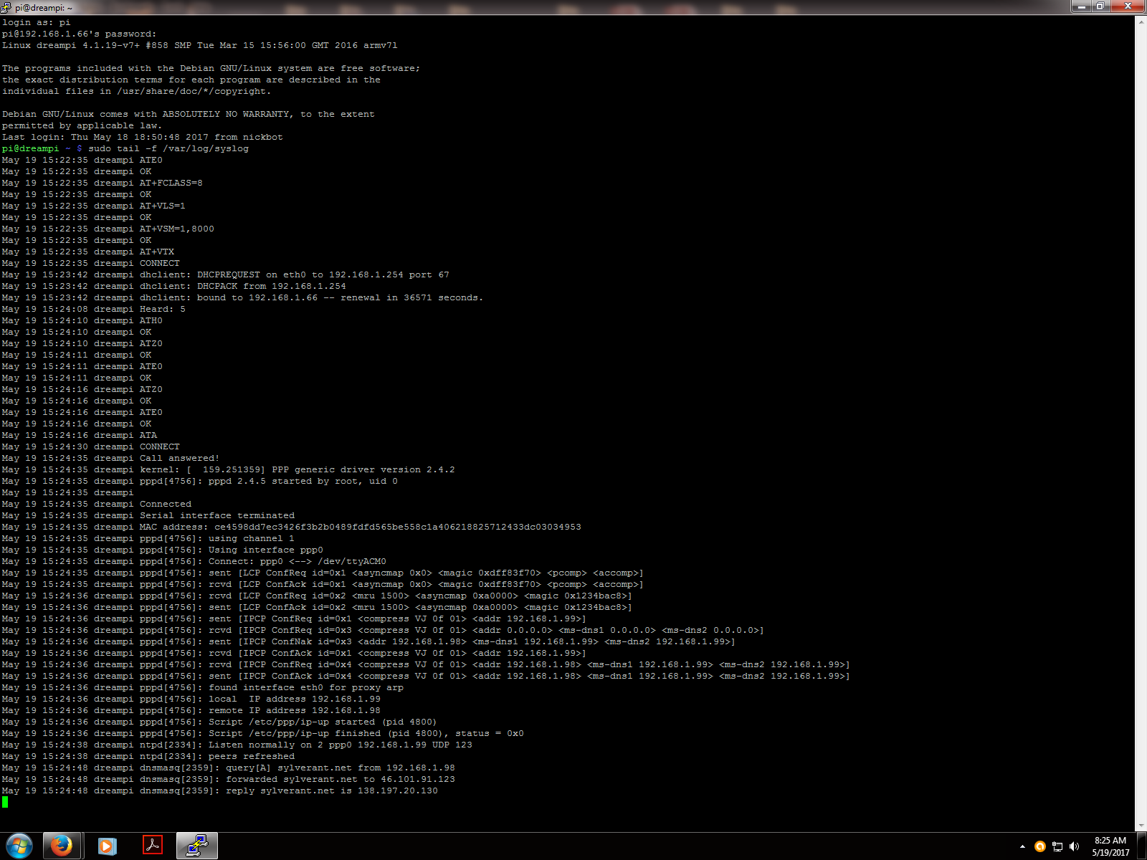The width and height of the screenshot is (1147, 860).
Task: Click the 'sudo tail -f /var/log/syslog' command
Action: (x=168, y=148)
